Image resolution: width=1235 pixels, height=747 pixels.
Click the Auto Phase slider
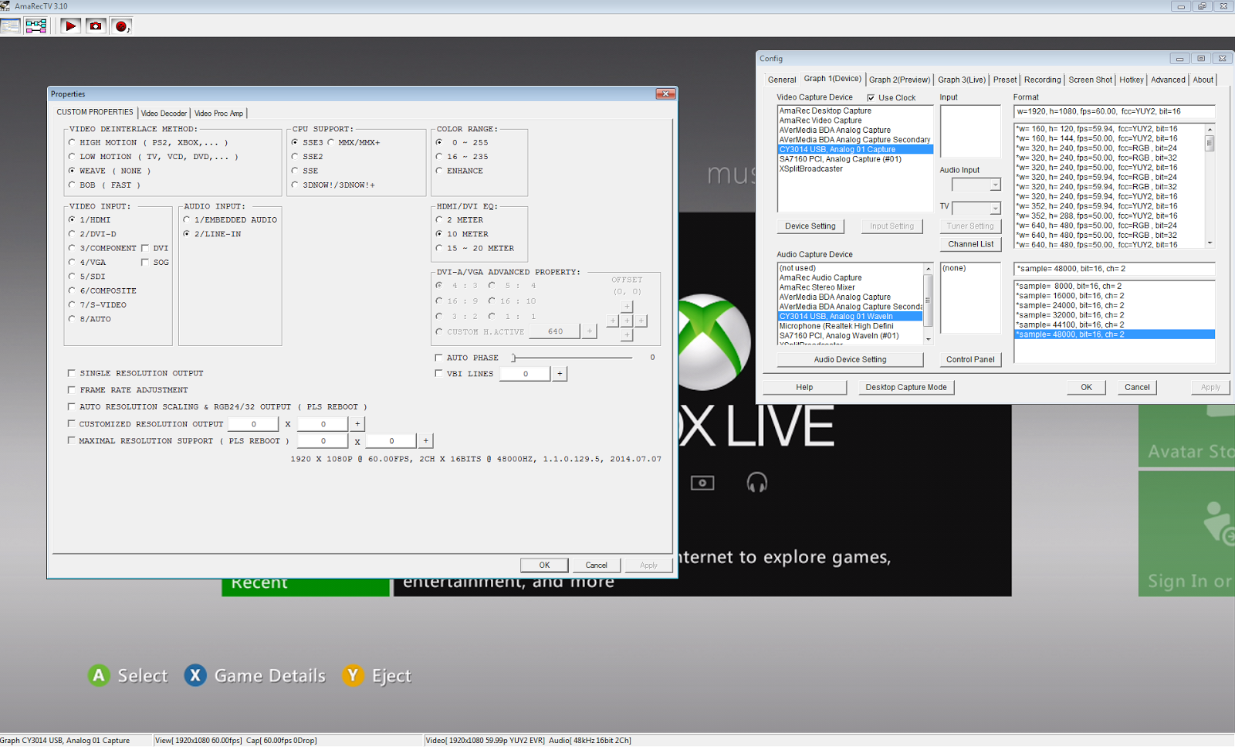[x=571, y=358]
